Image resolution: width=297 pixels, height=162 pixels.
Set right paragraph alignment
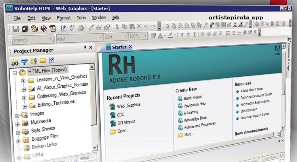tap(215, 34)
